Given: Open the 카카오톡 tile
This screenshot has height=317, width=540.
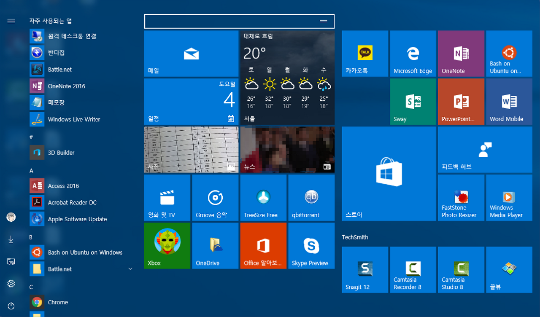Looking at the screenshot, I should coord(365,54).
